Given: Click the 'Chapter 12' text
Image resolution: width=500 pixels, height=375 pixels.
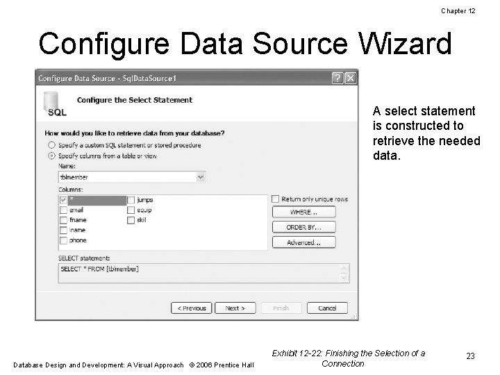Looking at the screenshot, I should point(458,11).
